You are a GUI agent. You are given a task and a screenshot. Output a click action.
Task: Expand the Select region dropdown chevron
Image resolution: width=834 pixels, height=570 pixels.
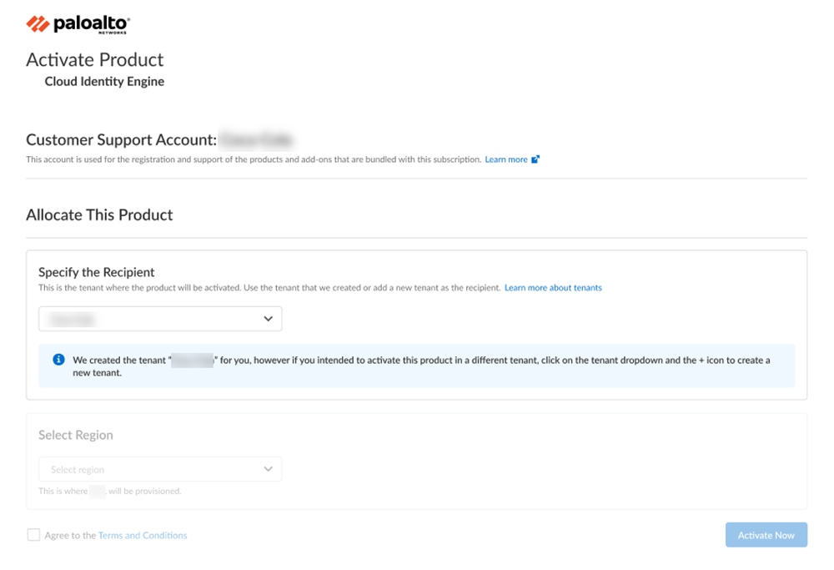[x=268, y=469]
